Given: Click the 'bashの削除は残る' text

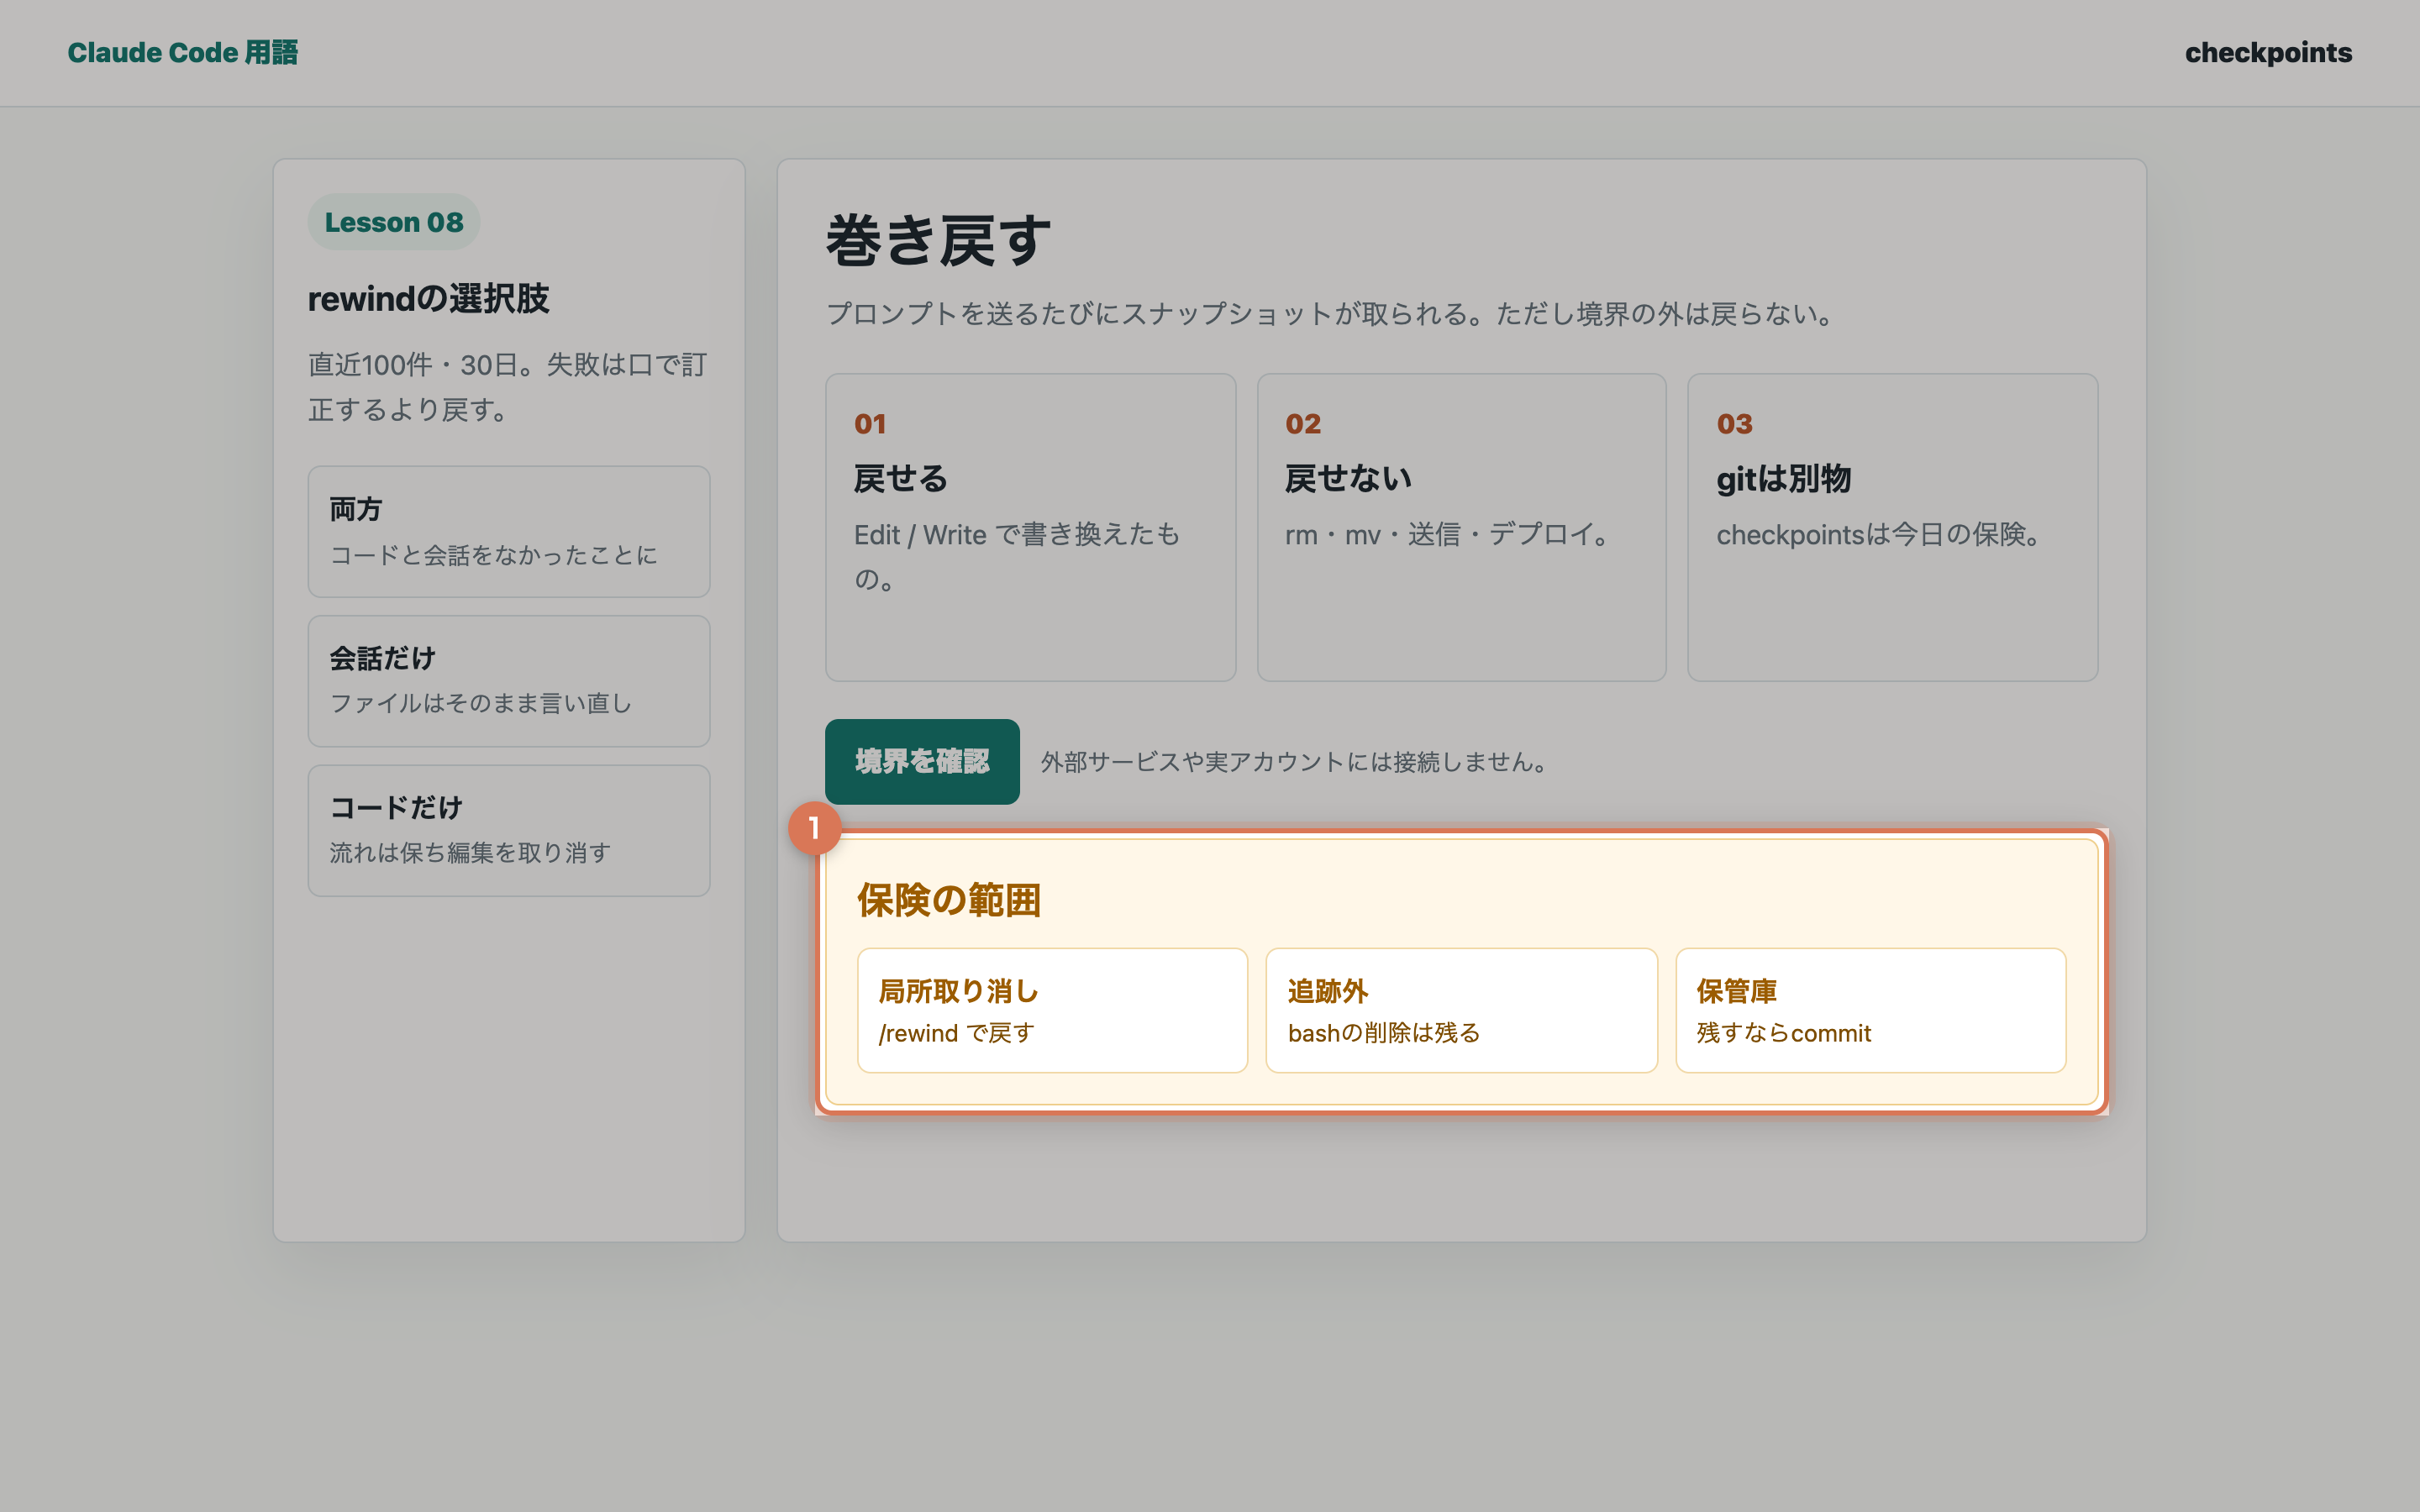Looking at the screenshot, I should click(1384, 1033).
